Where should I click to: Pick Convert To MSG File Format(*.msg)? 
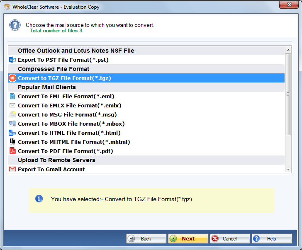pos(146,114)
